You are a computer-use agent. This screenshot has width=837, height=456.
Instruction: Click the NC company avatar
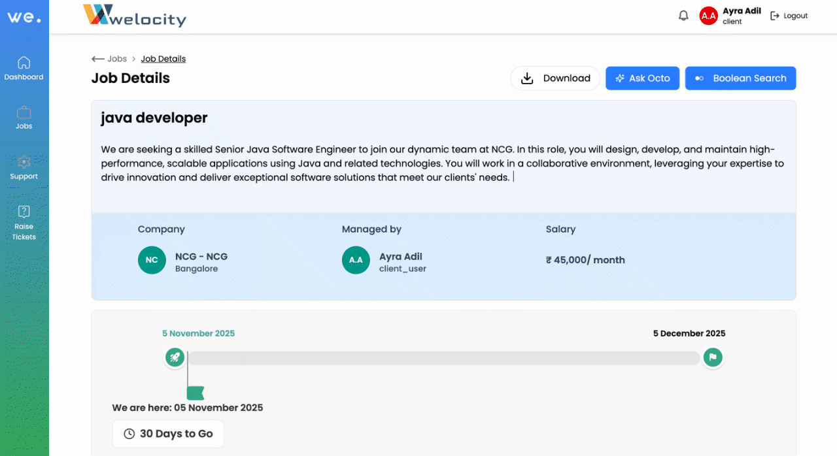tap(152, 260)
